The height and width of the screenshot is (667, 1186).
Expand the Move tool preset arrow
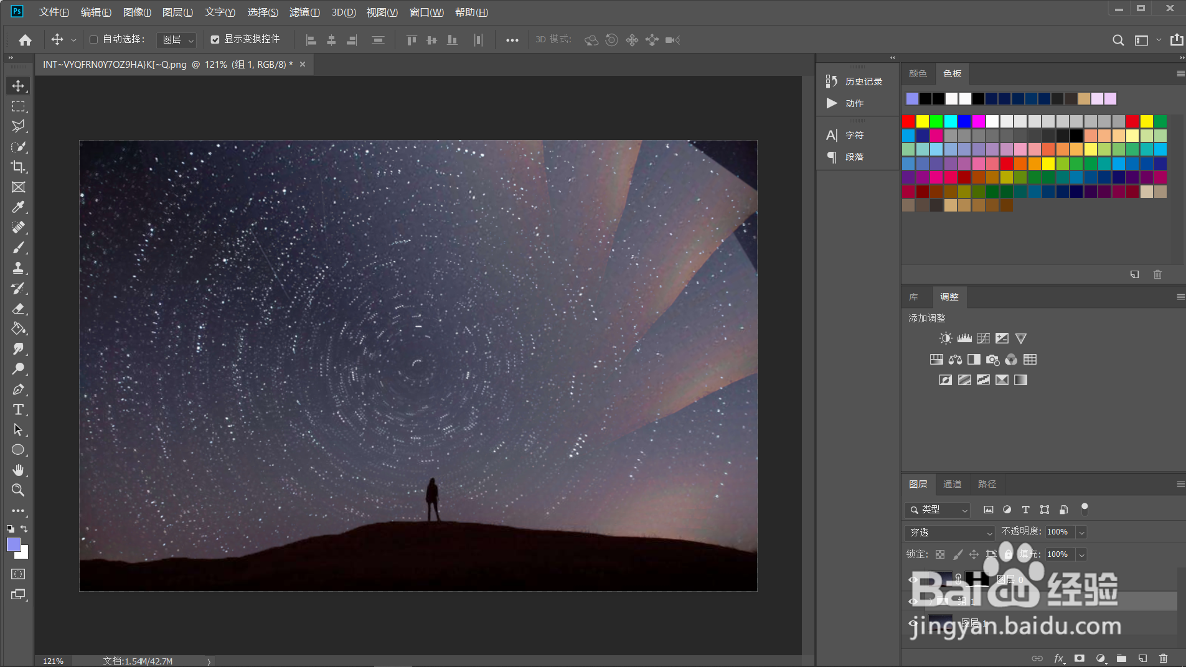click(x=73, y=40)
